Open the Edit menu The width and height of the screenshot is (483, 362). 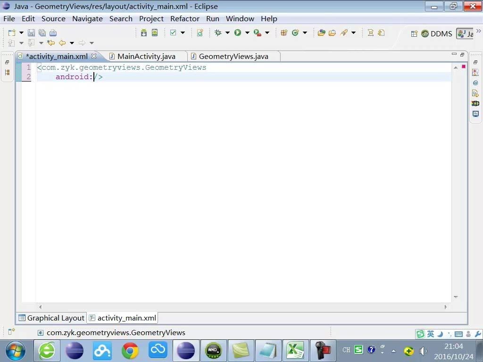pyautogui.click(x=28, y=19)
